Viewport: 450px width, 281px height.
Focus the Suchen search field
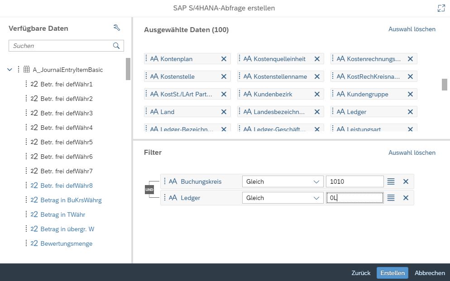click(x=66, y=46)
